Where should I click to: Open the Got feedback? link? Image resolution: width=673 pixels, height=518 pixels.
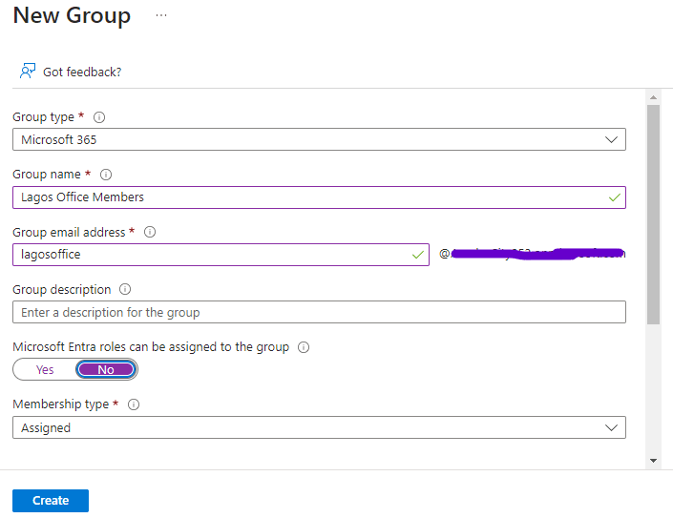pos(82,72)
